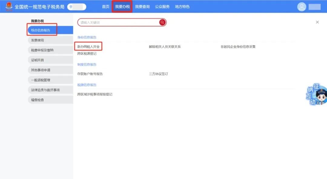Focus the keyword search input field
This screenshot has width=327, height=179.
[118, 22]
